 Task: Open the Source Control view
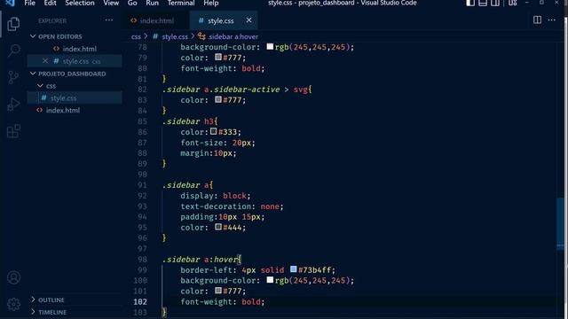click(13, 77)
